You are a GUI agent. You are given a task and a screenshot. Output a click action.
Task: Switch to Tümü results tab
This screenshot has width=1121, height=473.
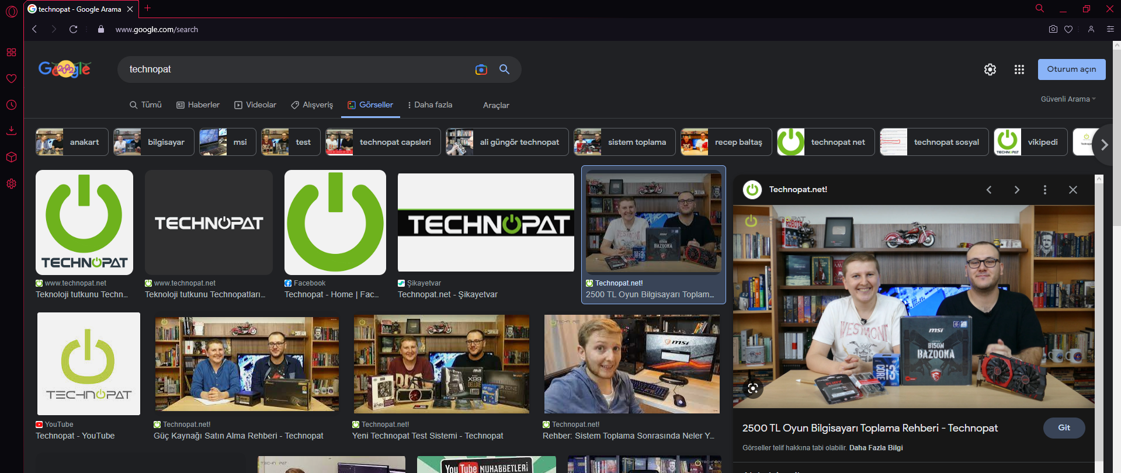(145, 105)
